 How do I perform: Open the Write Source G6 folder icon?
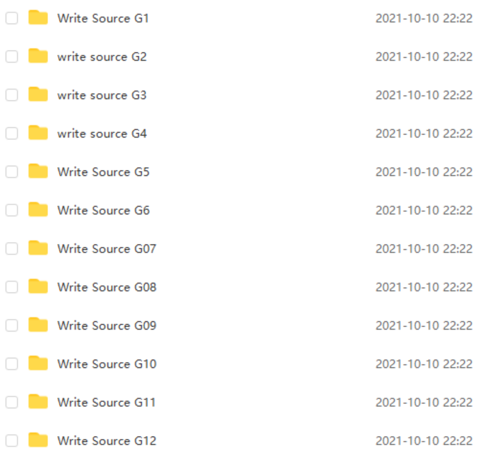click(x=38, y=209)
